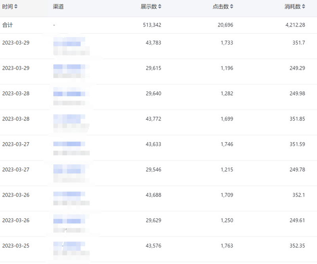
Task: Select total cost 4,212.28
Action: 295,25
